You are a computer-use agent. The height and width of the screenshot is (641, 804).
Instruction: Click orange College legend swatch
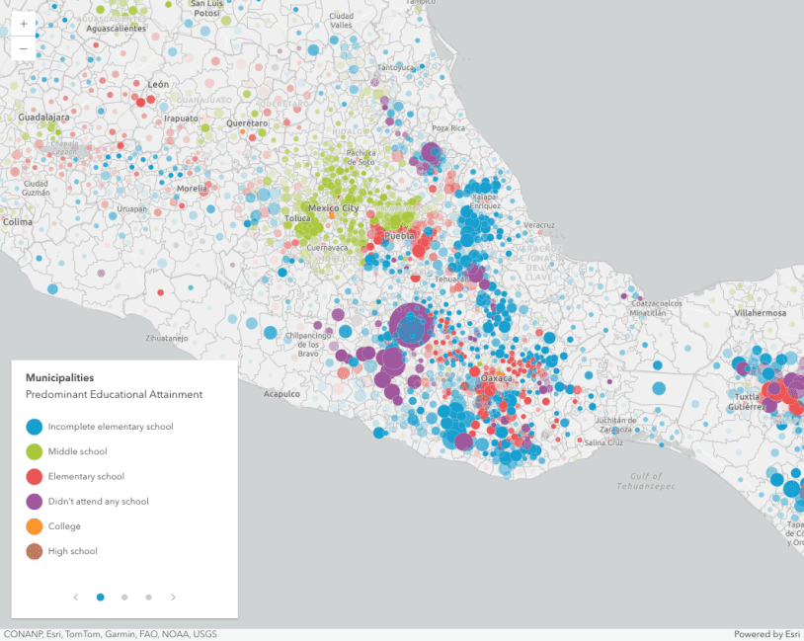pos(35,526)
